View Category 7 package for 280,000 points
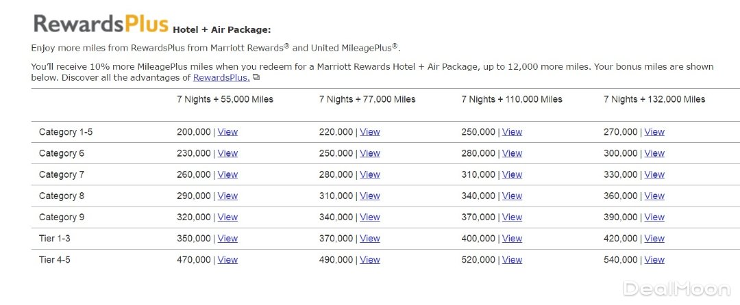 (369, 174)
